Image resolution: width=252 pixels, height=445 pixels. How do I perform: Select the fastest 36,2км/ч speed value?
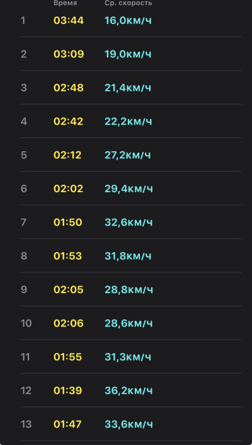click(x=129, y=391)
